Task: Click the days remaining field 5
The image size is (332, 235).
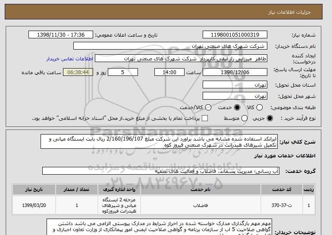Action: (123, 72)
